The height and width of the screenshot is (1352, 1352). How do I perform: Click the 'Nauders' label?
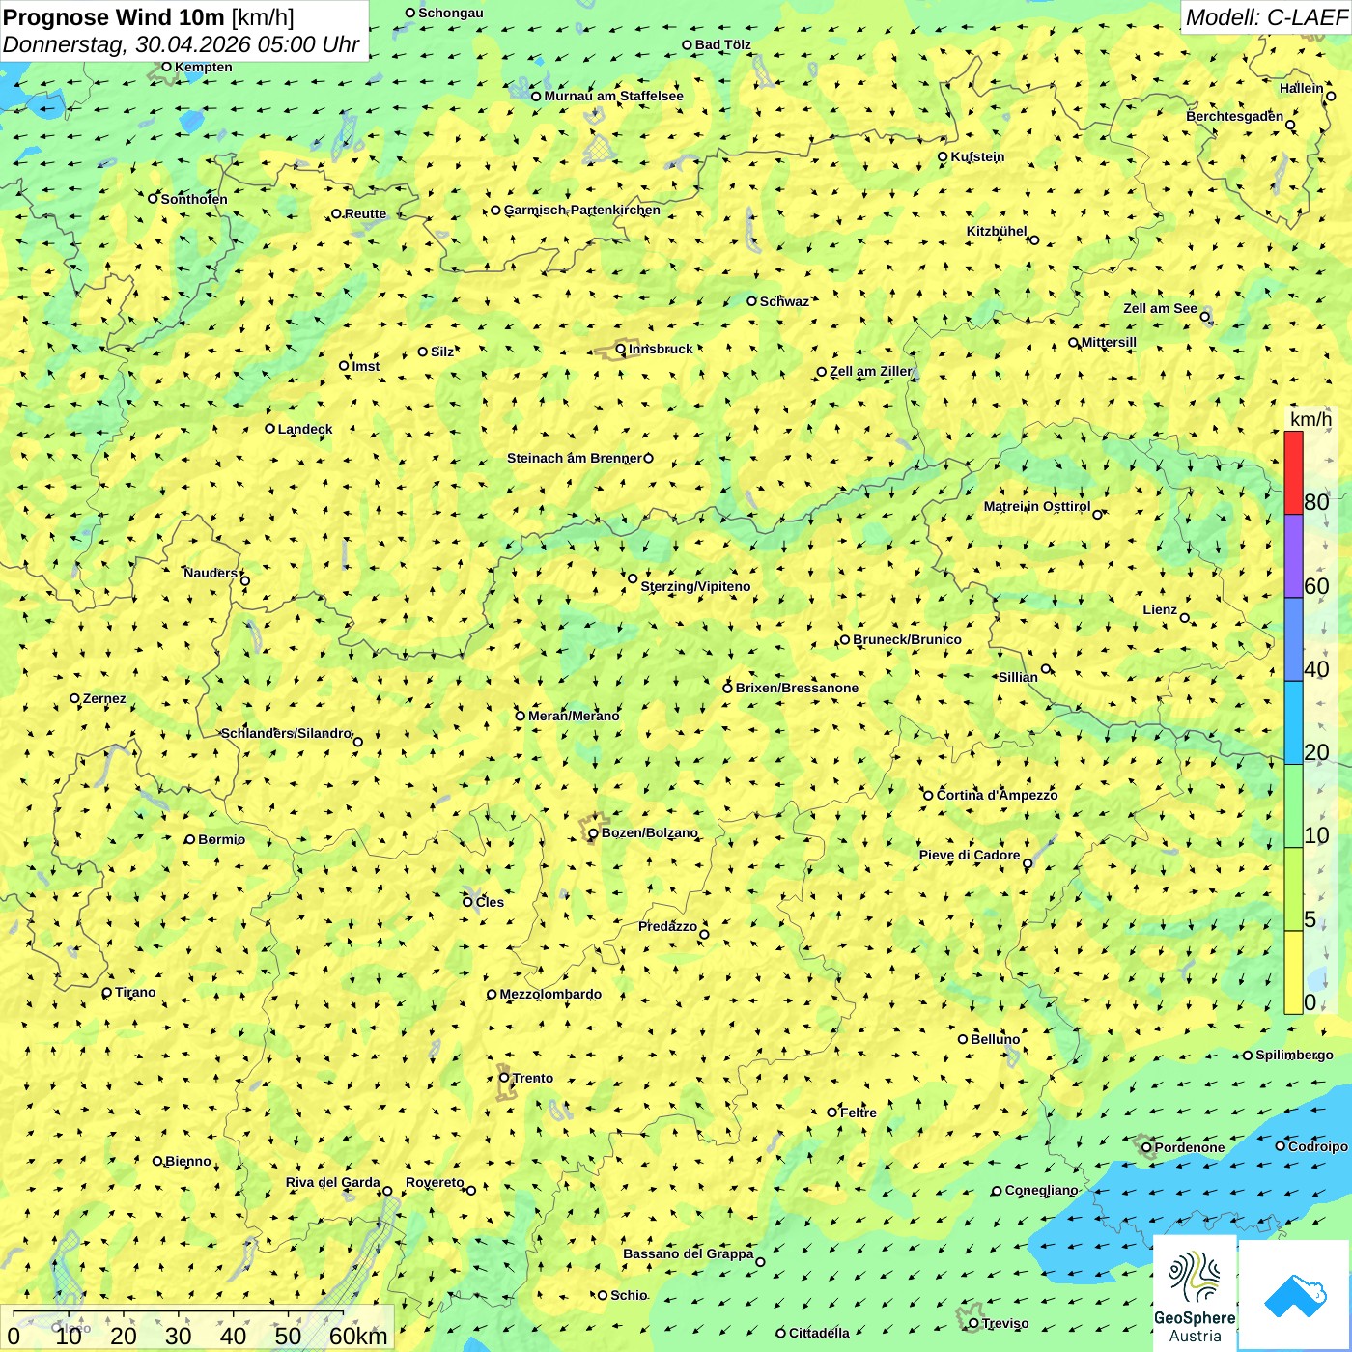pyautogui.click(x=211, y=573)
